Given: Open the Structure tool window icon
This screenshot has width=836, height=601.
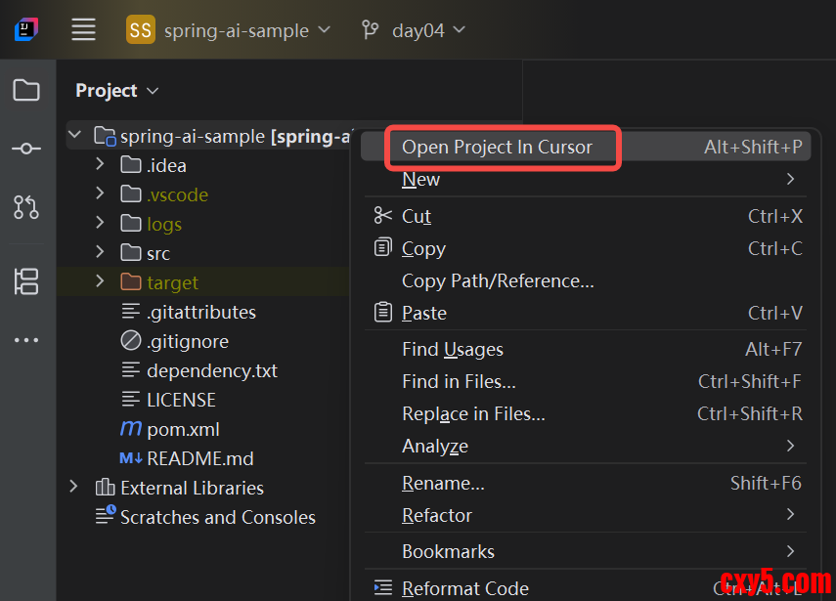Looking at the screenshot, I should 26,281.
